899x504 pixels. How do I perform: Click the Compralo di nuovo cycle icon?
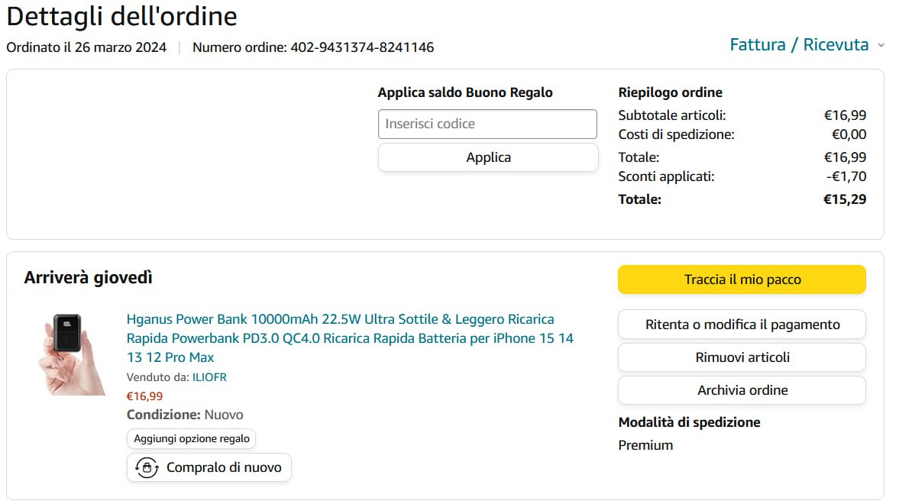point(147,467)
